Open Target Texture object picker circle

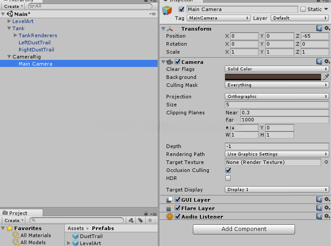(x=326, y=162)
